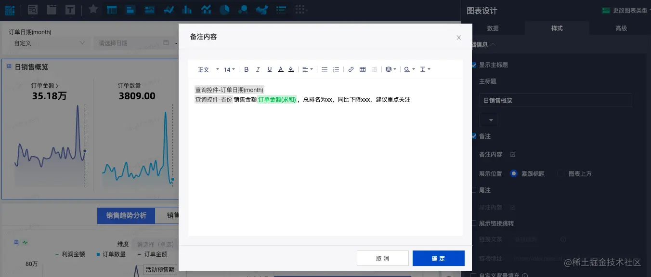Edit the 主标题 field containing 日销售概览
The height and width of the screenshot is (277, 651).
click(556, 100)
